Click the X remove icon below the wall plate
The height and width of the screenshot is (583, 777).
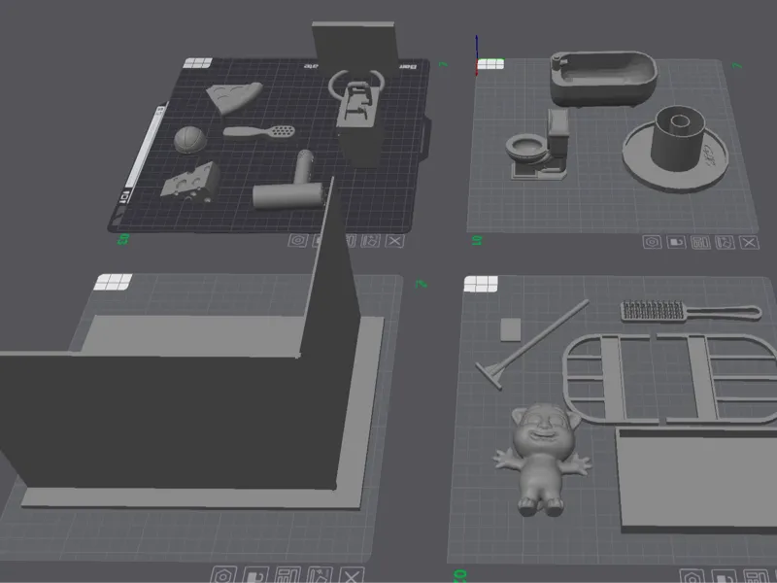(x=352, y=576)
